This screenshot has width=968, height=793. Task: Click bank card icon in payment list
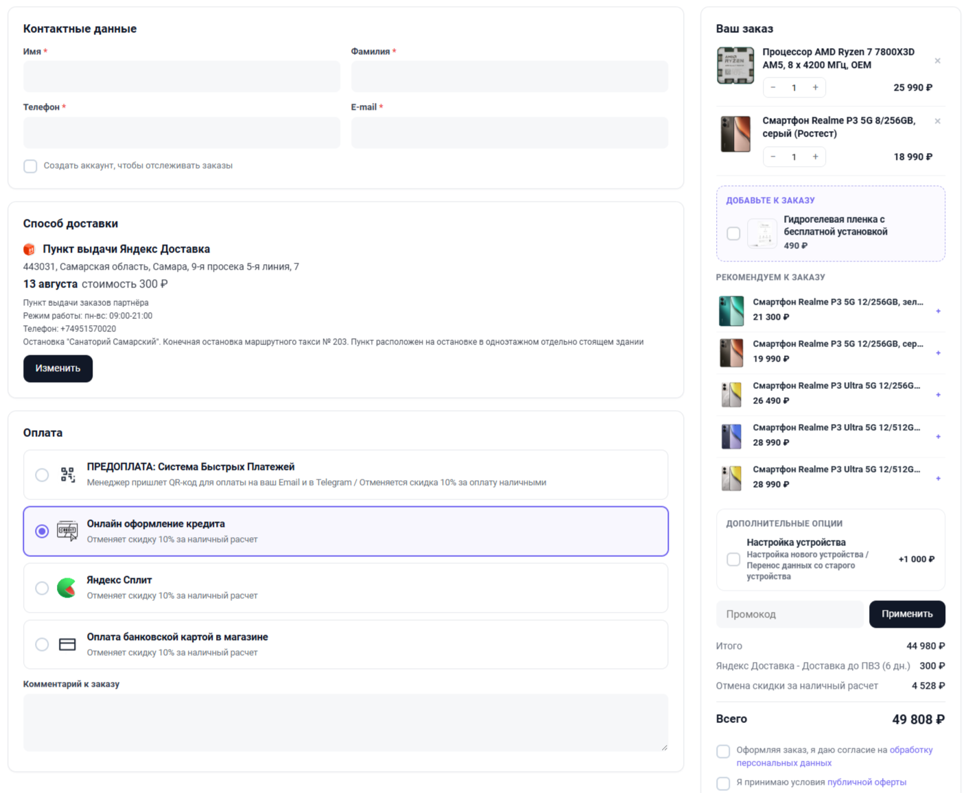point(67,645)
